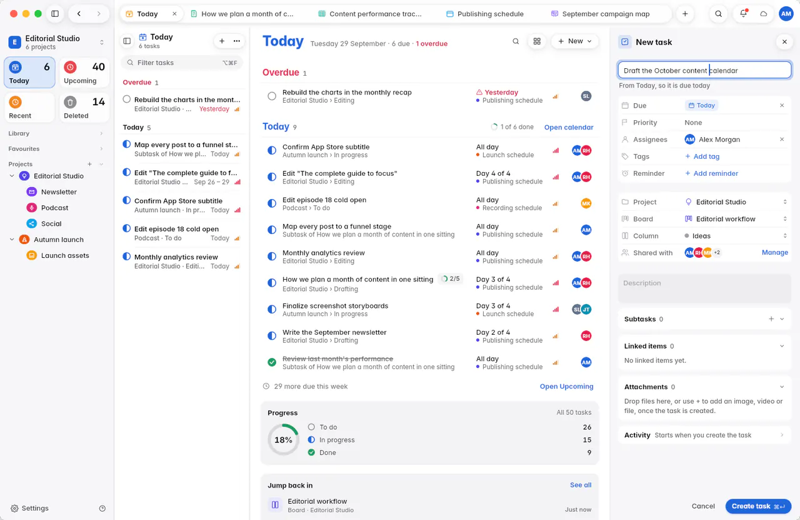Click into the Description text area
The image size is (800, 520).
704,290
